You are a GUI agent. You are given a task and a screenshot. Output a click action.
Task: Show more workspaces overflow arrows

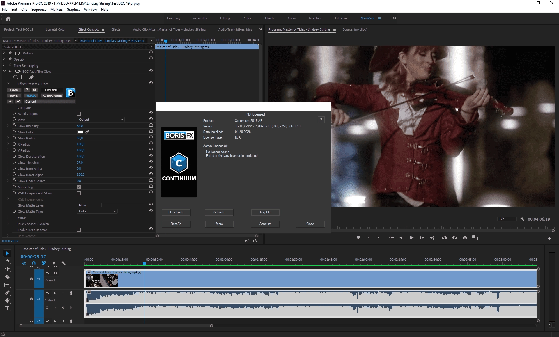click(394, 18)
